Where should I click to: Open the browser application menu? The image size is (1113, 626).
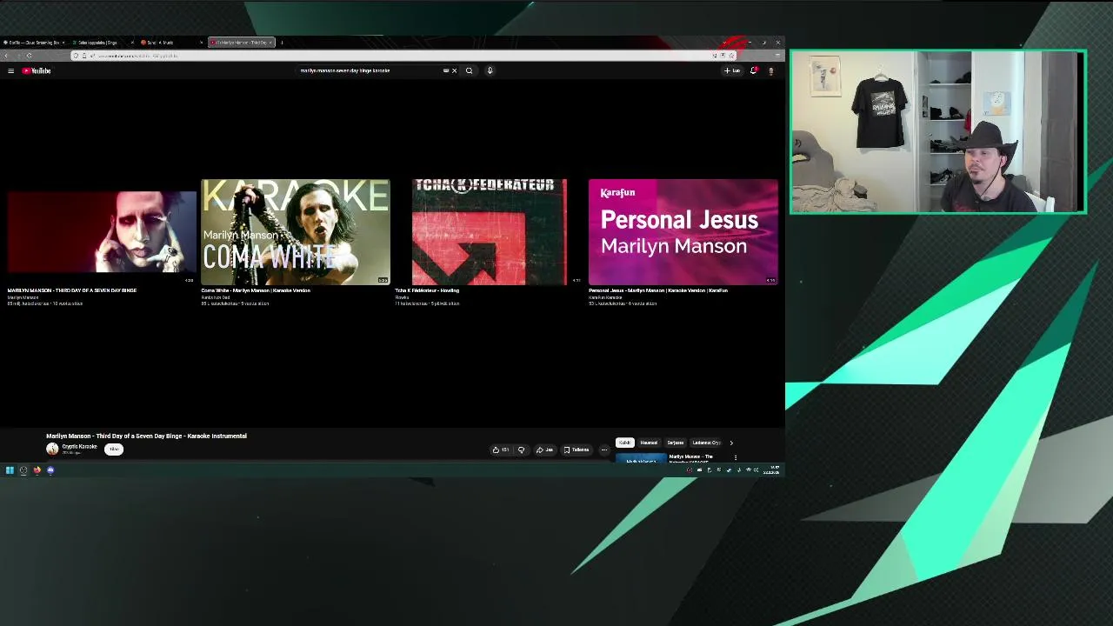[x=776, y=56]
